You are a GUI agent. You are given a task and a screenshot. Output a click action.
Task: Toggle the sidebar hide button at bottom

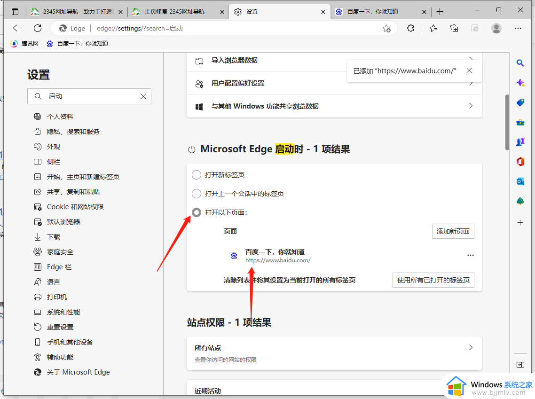520,365
